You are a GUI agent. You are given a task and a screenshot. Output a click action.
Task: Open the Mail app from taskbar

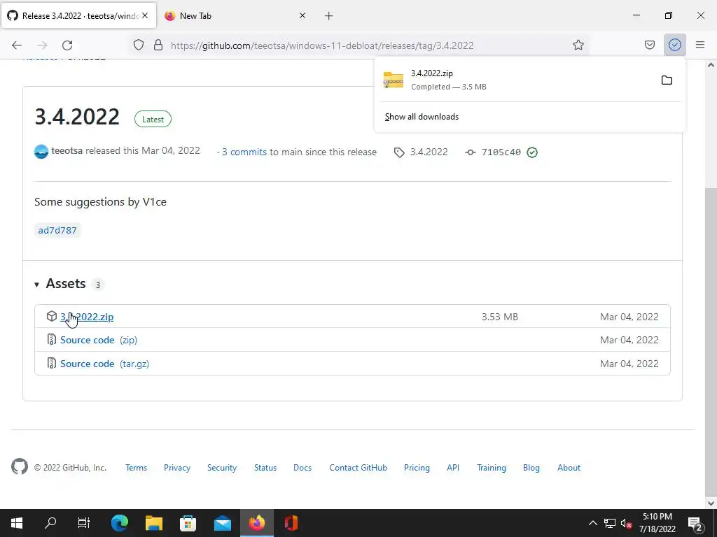click(222, 523)
